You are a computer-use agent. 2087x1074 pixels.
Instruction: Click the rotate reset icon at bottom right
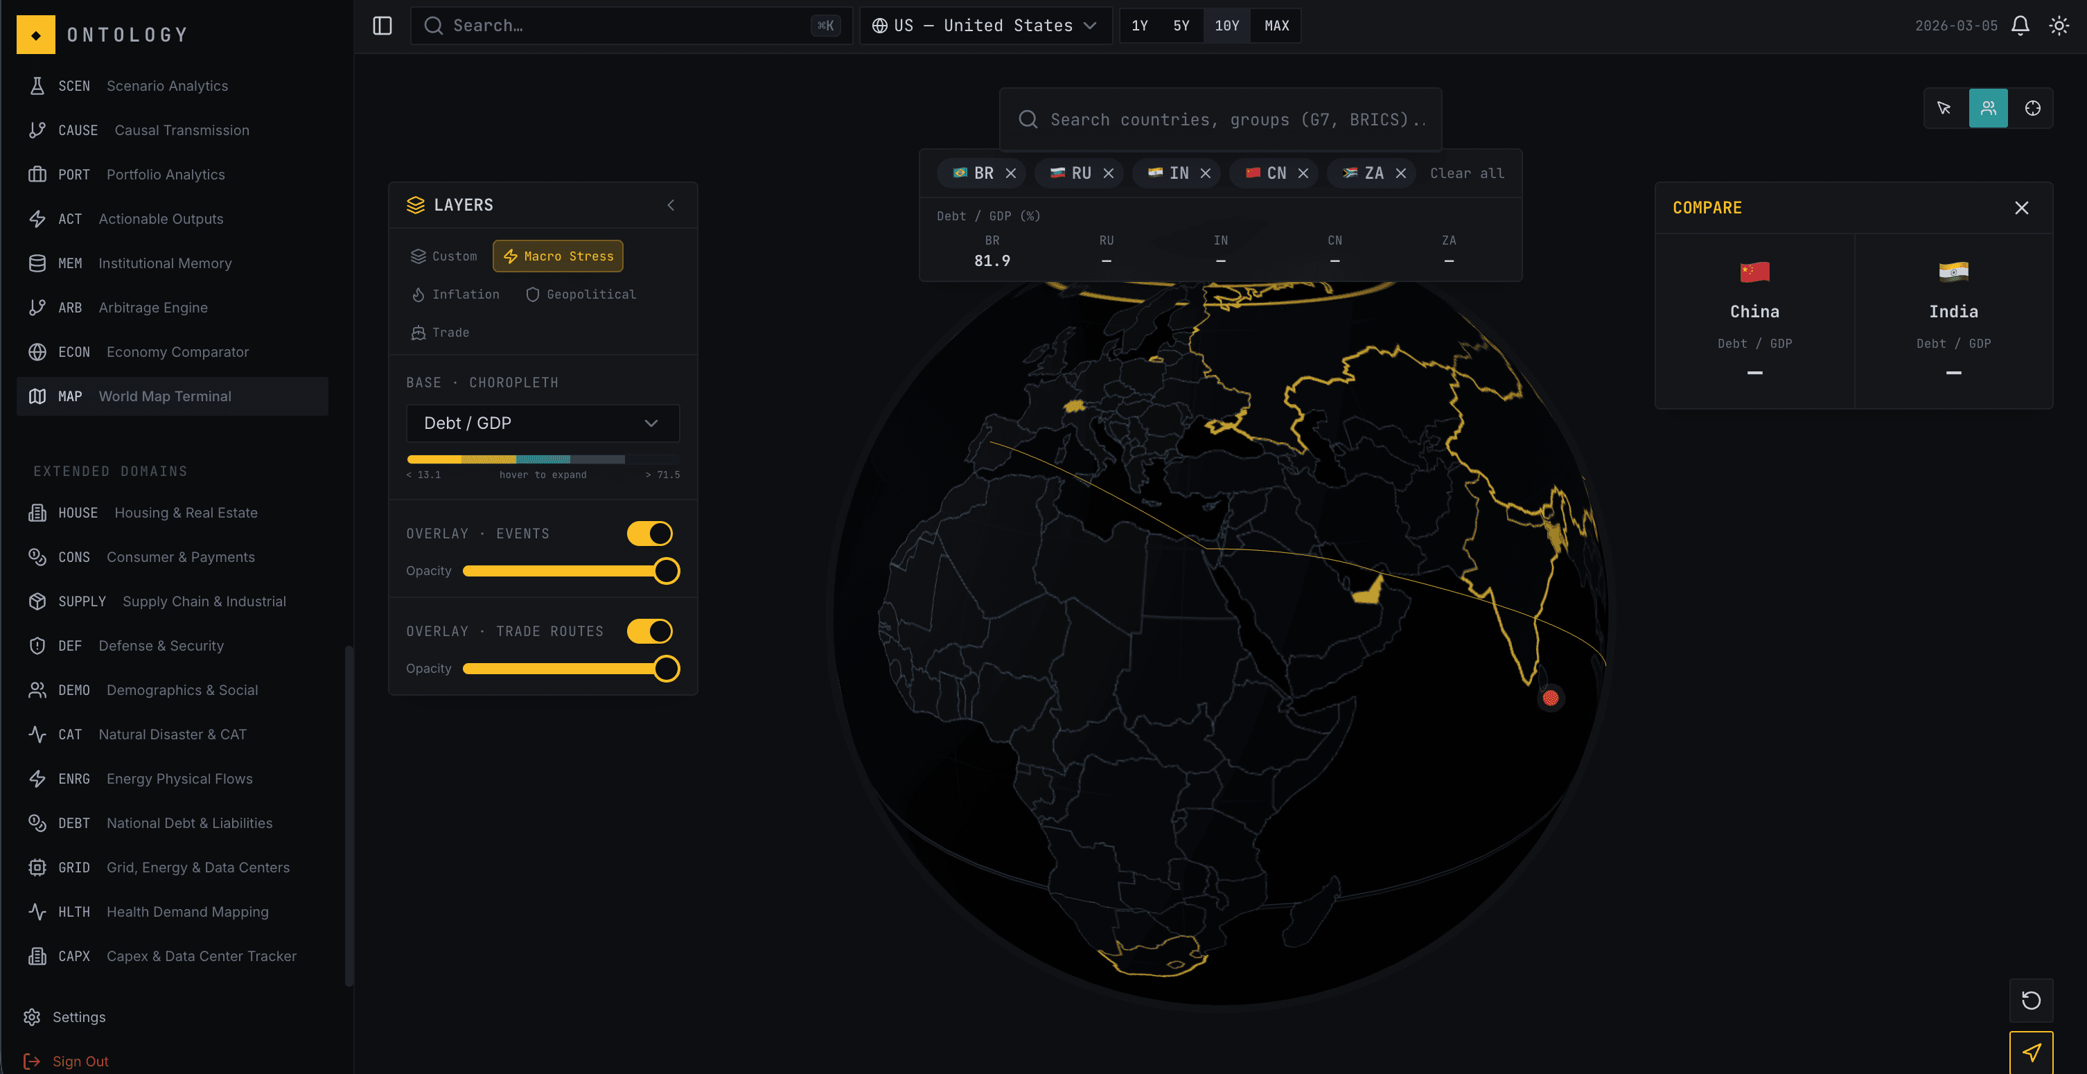2031,1001
